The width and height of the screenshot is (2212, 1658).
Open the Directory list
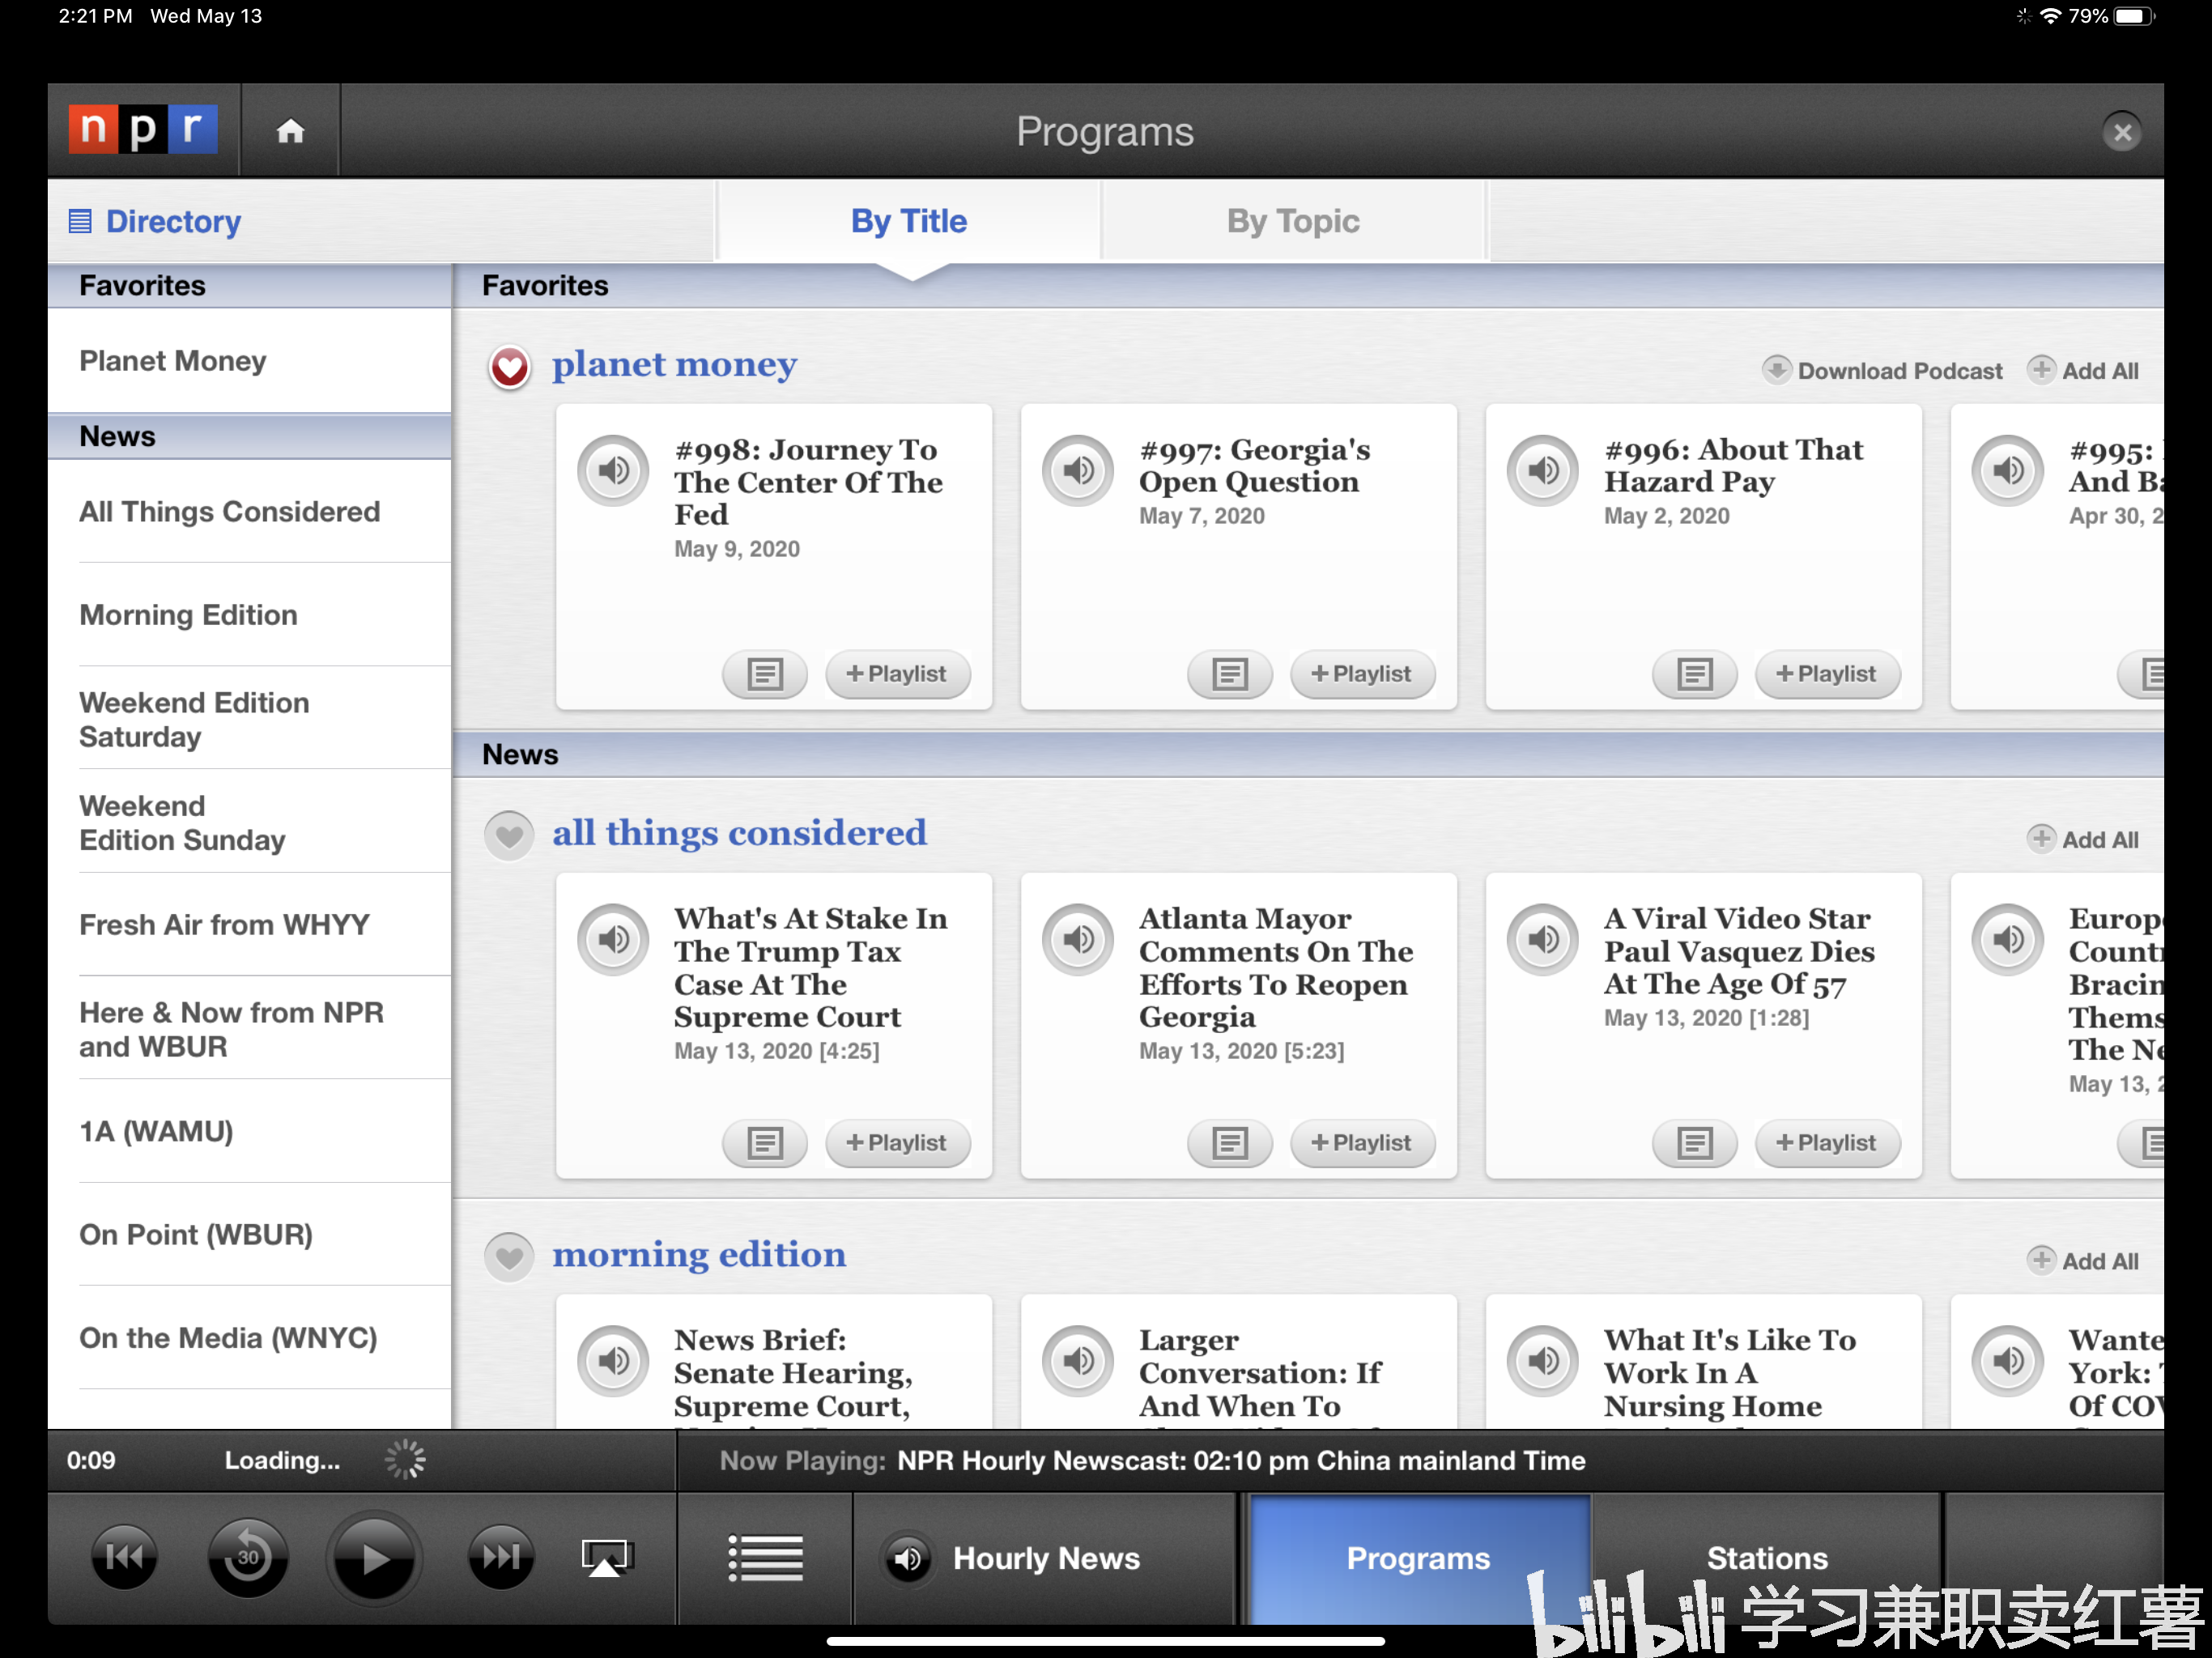point(155,221)
